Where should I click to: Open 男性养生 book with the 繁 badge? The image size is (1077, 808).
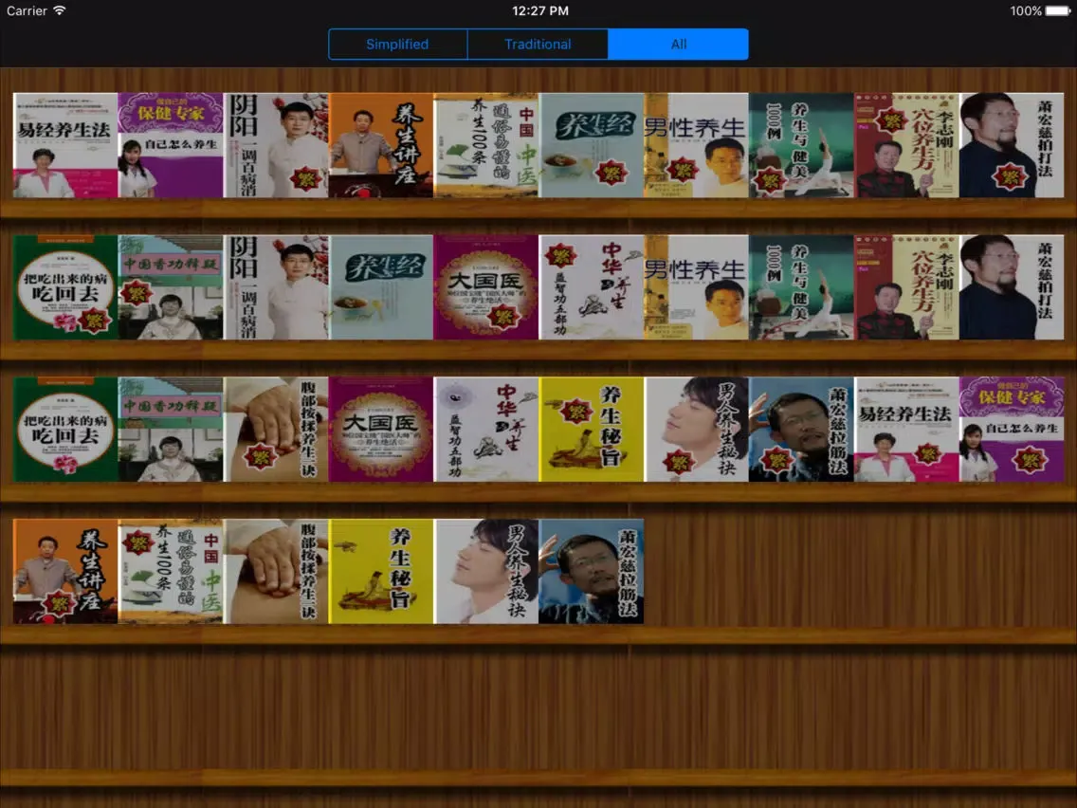pos(697,146)
